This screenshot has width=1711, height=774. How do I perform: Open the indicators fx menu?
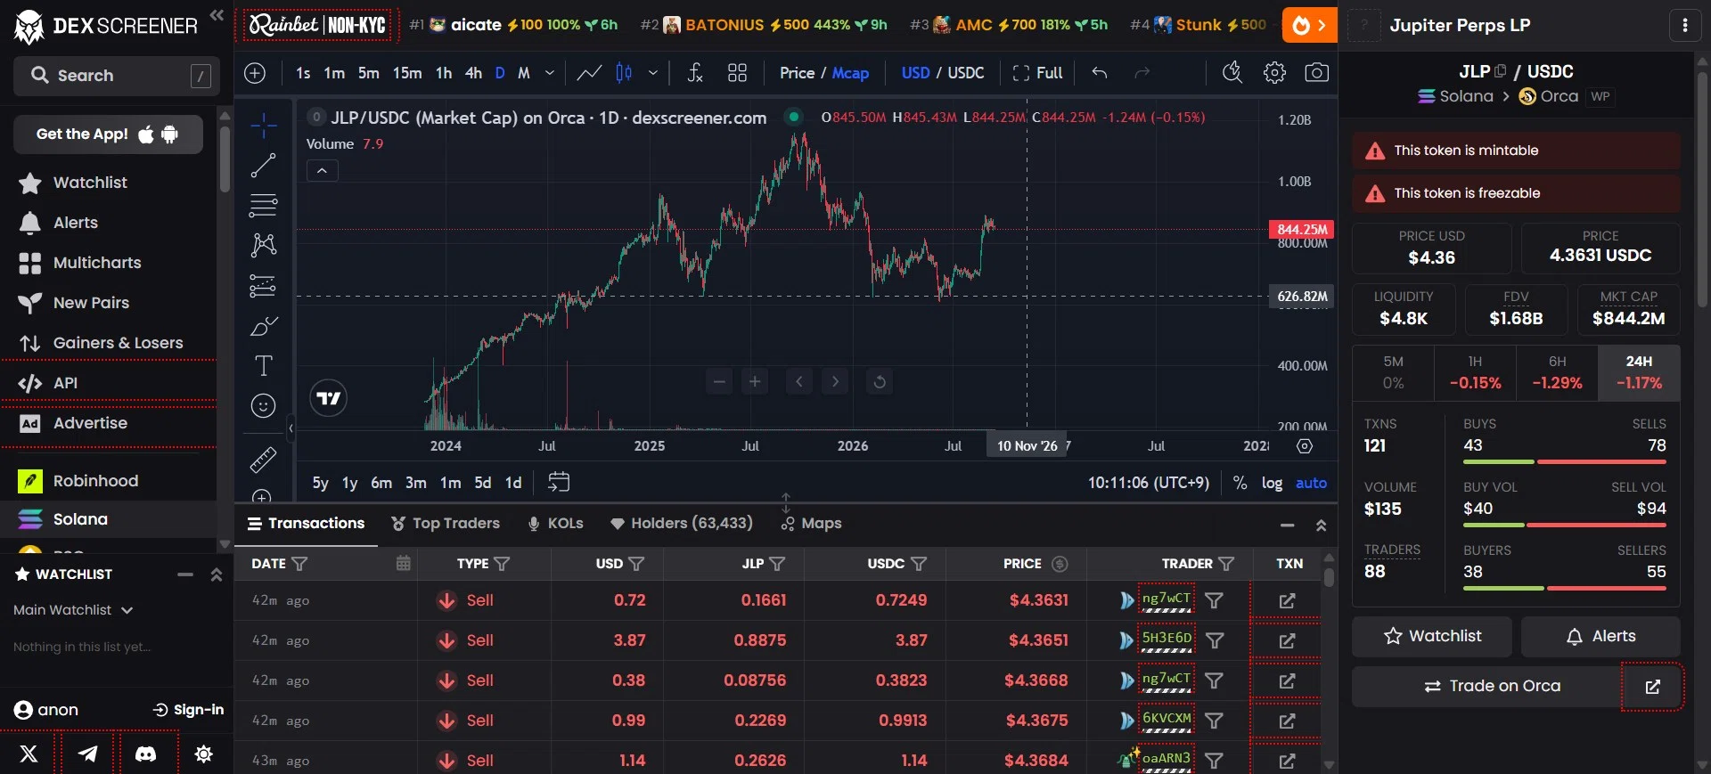pos(695,73)
